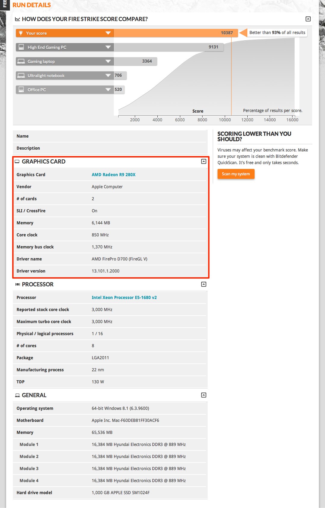Click the laptop icon beside Gaming laptop
Viewport: 325px width, 508px height.
click(x=21, y=61)
